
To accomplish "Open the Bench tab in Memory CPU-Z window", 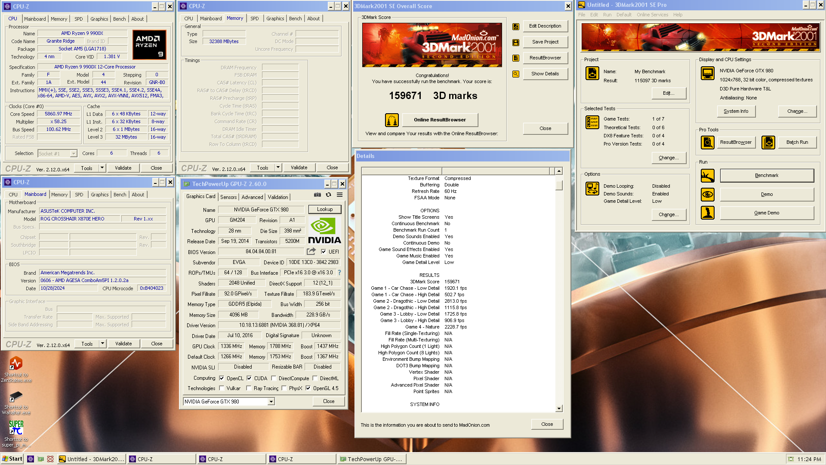I will coord(295,19).
